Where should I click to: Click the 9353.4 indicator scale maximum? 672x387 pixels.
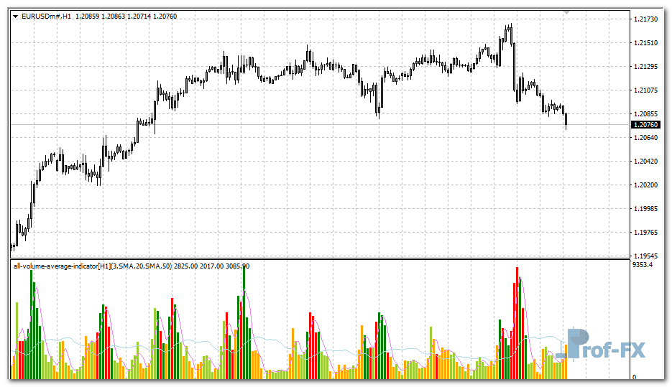coord(643,265)
